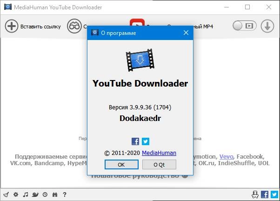Click the mascot icon in bottom right

(x=255, y=194)
